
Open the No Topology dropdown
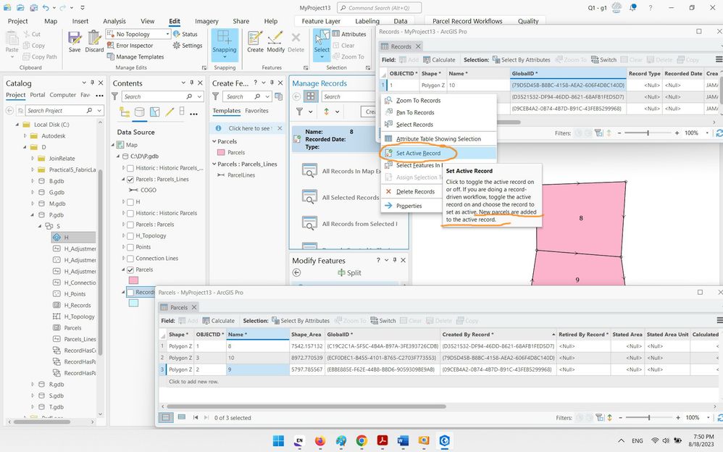[167, 34]
